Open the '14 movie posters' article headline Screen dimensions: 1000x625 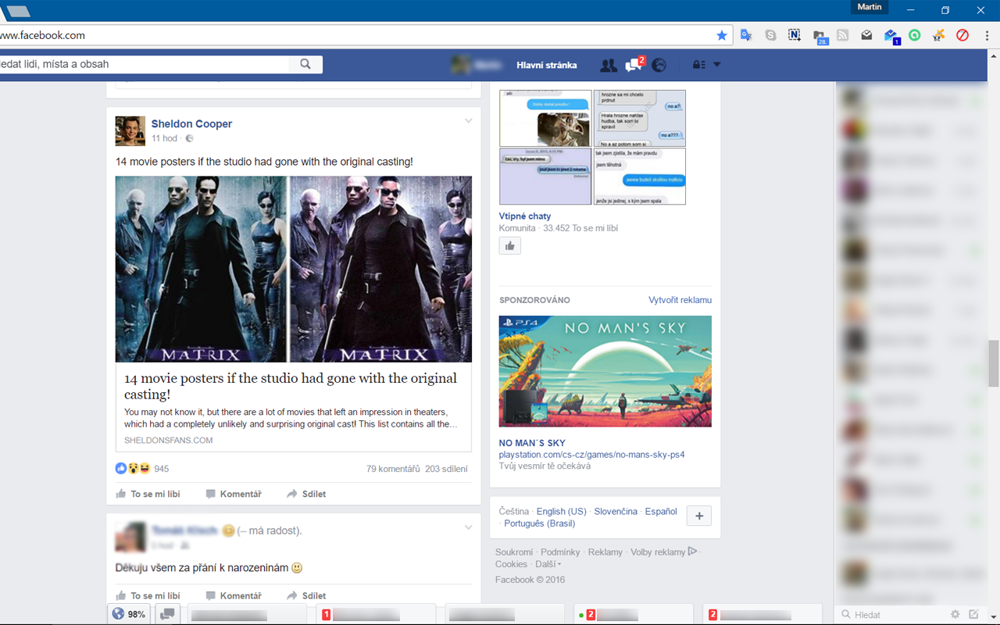[x=291, y=386]
